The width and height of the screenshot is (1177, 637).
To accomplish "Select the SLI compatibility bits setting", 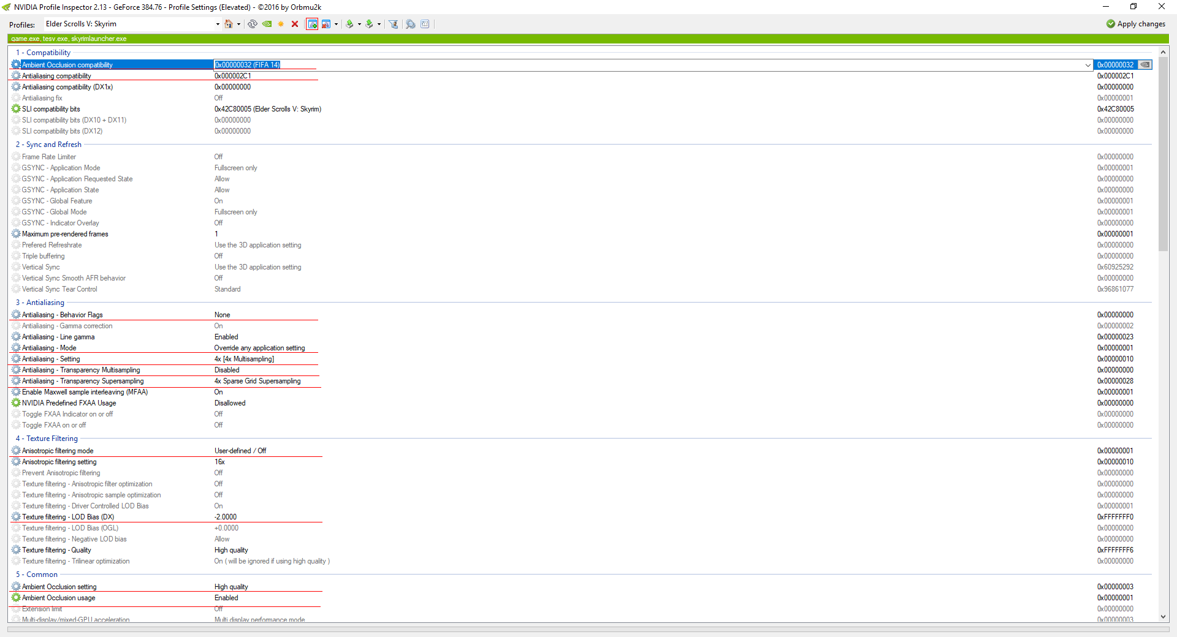I will tap(581, 109).
